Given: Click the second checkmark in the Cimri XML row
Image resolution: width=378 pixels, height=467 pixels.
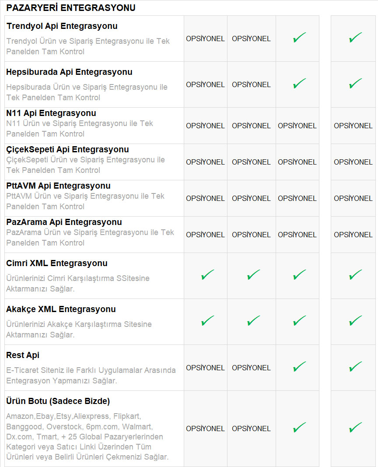Looking at the screenshot, I should tap(253, 275).
